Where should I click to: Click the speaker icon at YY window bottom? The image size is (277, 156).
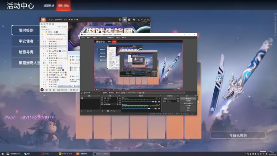[46, 90]
